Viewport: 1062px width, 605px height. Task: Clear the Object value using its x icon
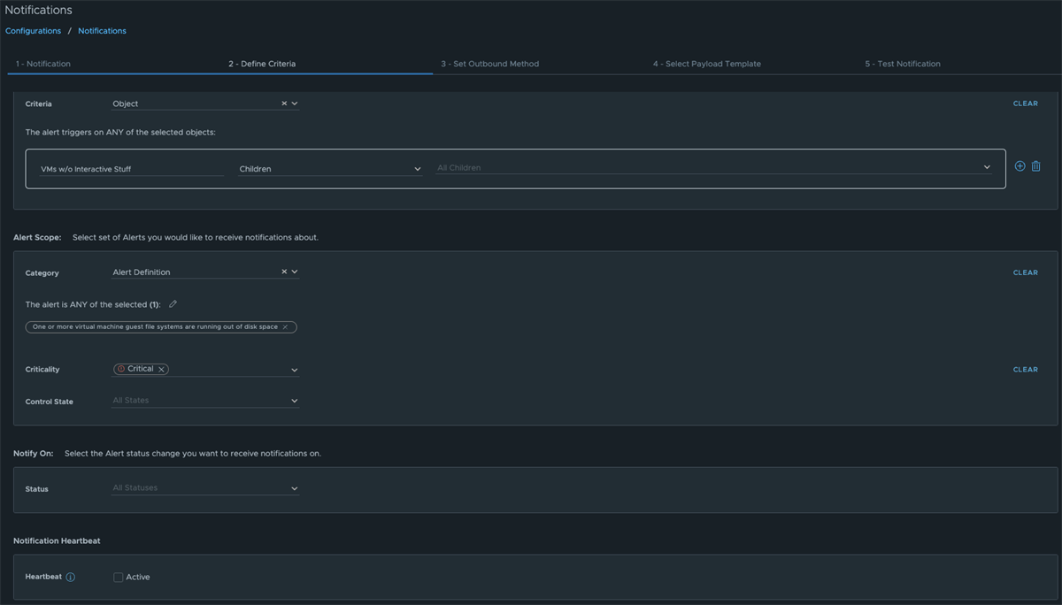tap(284, 103)
